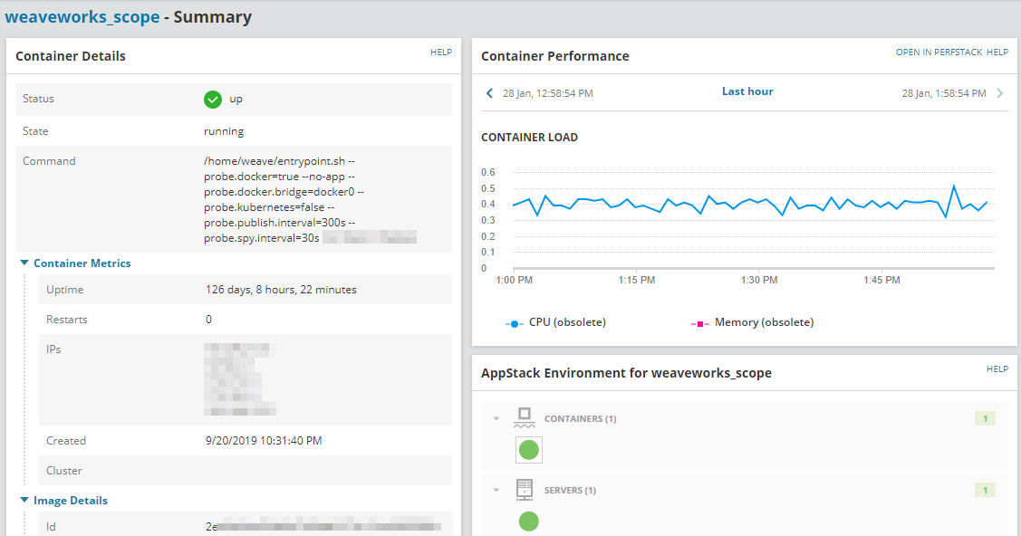Click the Servers group icon in AppStack
This screenshot has width=1021, height=536.
tap(524, 490)
